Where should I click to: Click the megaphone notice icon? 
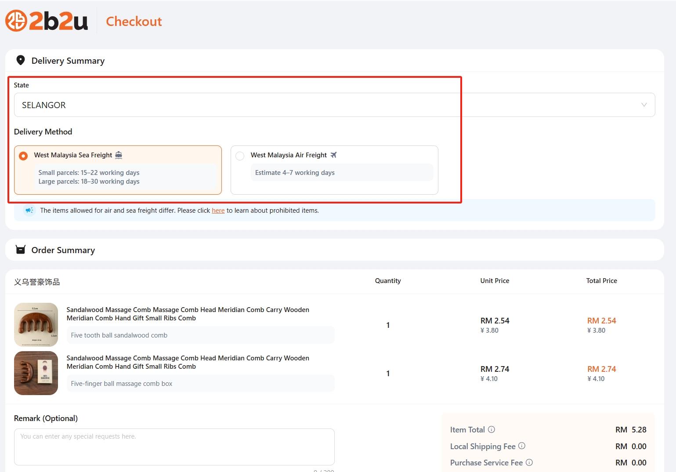29,210
